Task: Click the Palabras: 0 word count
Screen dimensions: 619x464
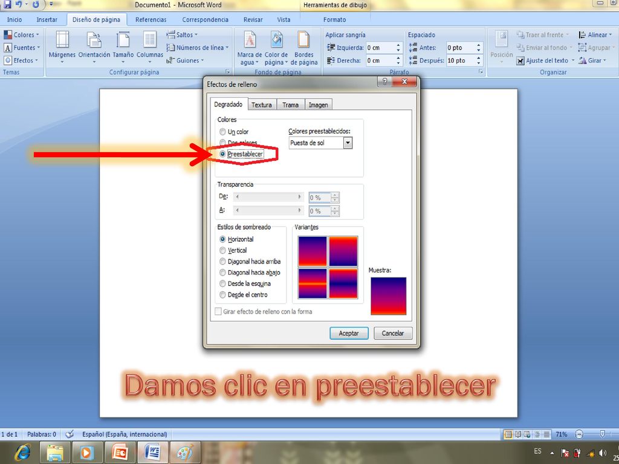Action: [x=42, y=434]
